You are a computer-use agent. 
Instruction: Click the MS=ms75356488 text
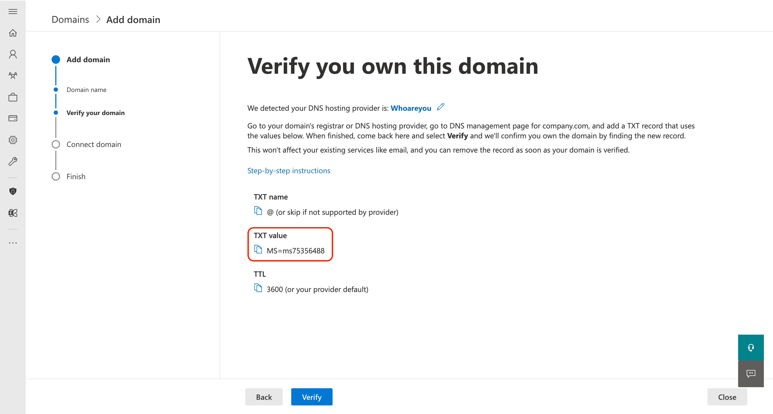click(x=296, y=251)
